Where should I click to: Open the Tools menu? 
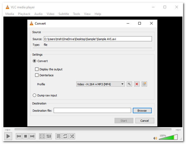click(x=77, y=14)
